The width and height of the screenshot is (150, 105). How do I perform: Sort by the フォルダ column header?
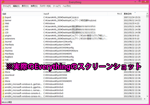pos(75,14)
